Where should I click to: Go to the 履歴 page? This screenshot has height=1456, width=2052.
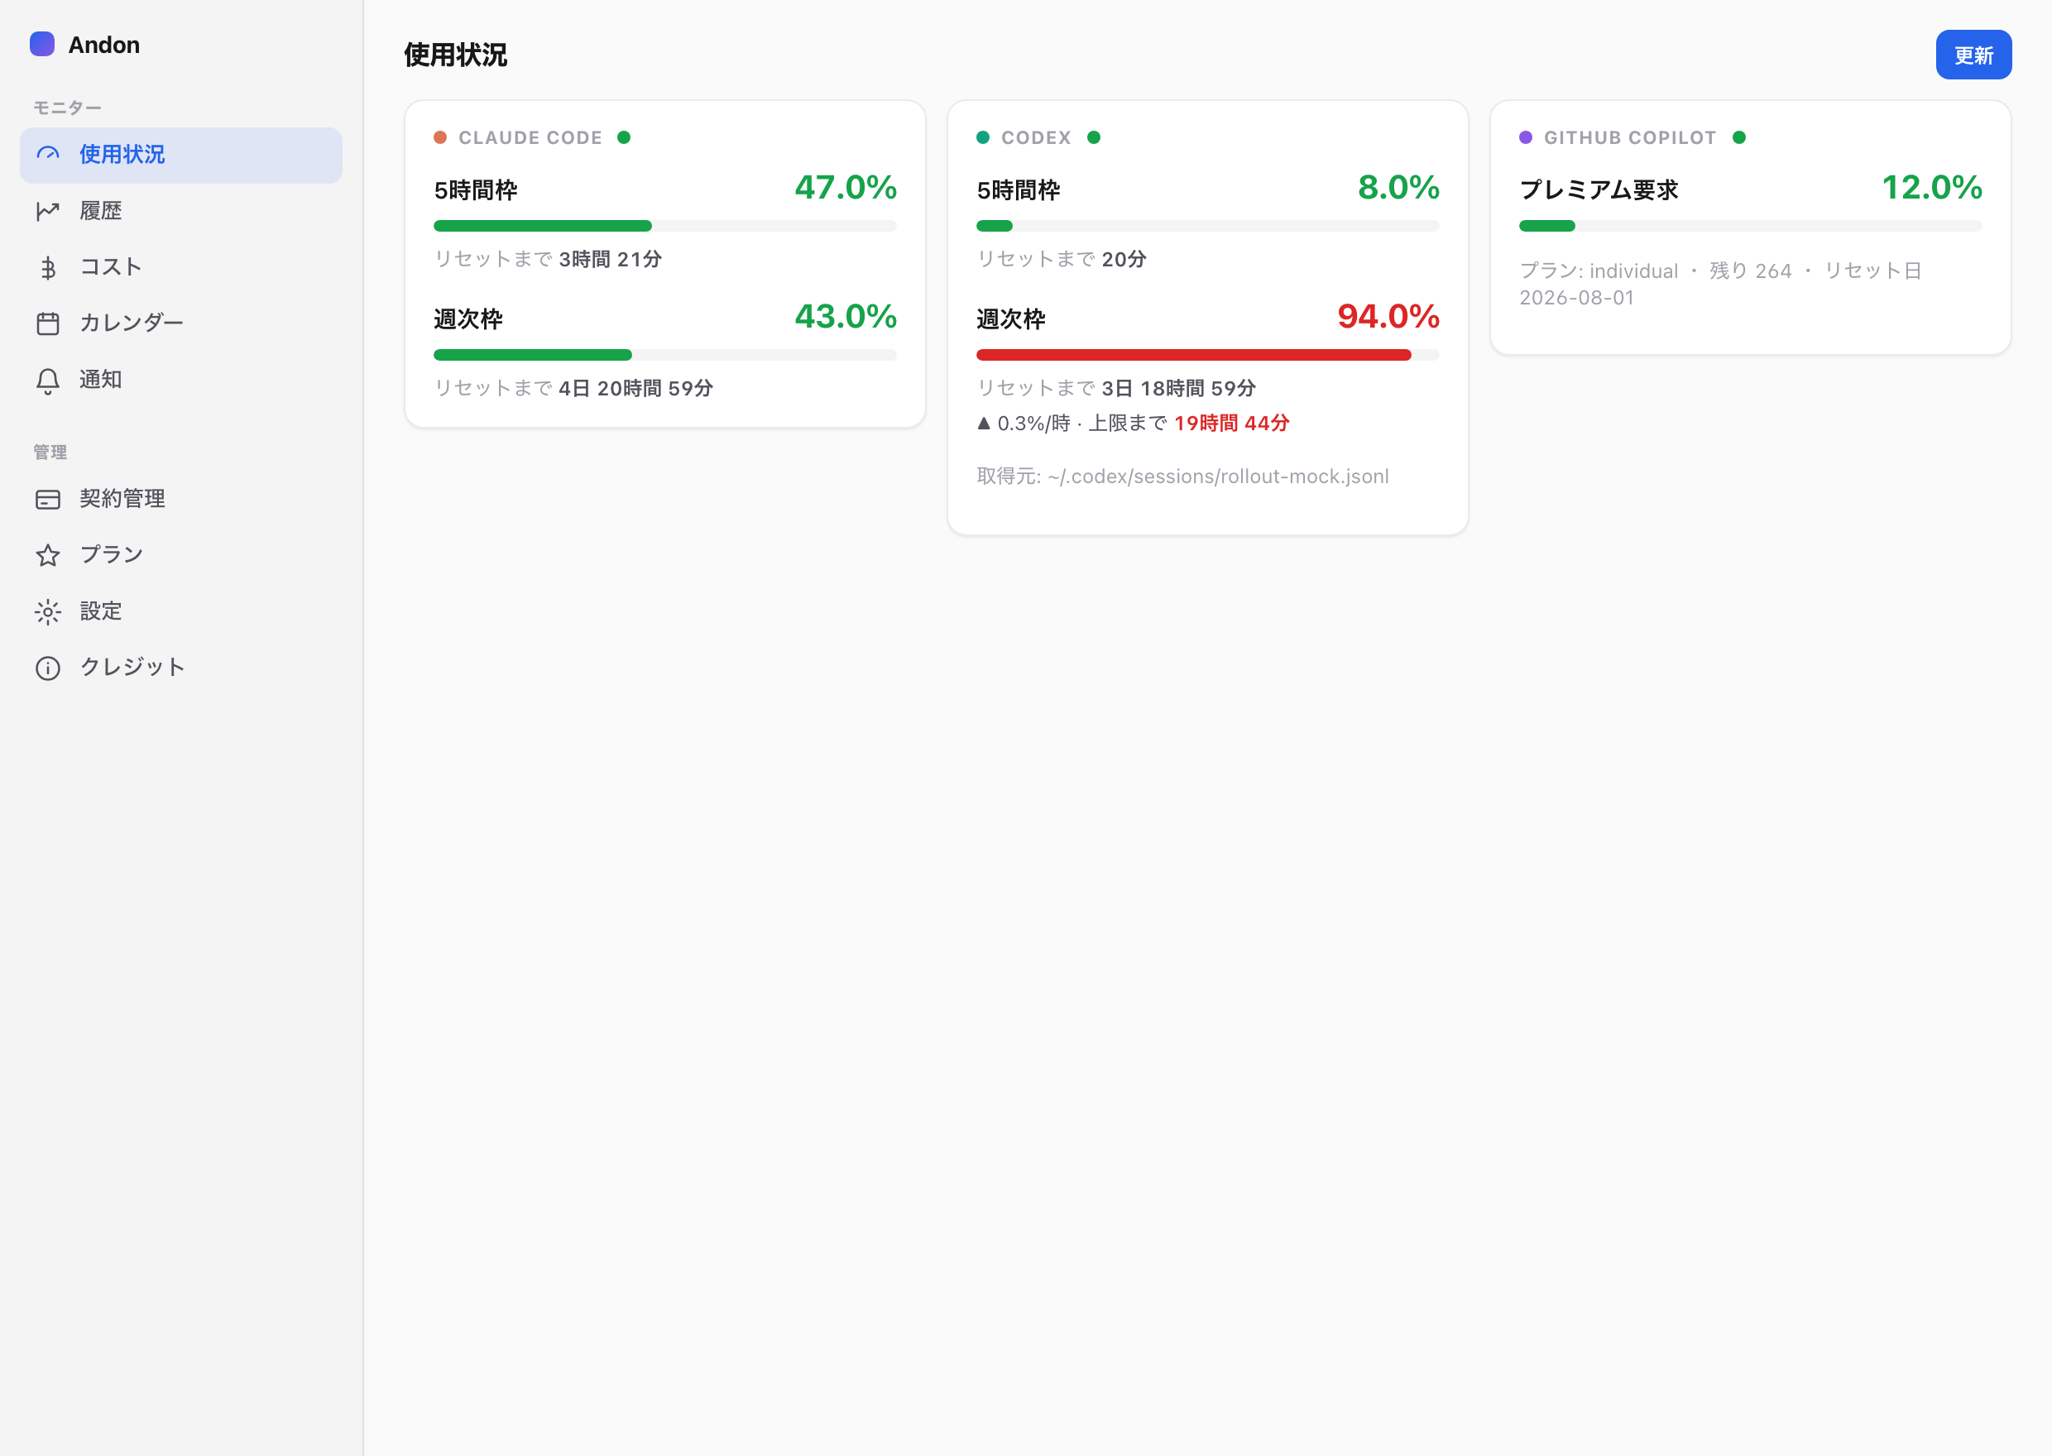(x=181, y=211)
